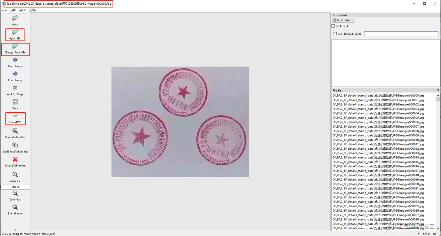Click the Fit Window icon
The width and height of the screenshot is (441, 236).
[15, 207]
